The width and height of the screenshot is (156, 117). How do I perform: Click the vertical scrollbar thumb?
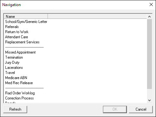point(149,54)
